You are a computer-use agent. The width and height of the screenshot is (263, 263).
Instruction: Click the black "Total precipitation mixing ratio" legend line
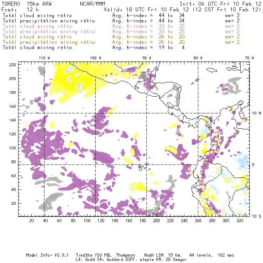[x=49, y=21]
